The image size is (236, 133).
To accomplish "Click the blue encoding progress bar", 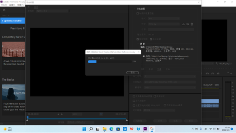I will pyautogui.click(x=92, y=62).
